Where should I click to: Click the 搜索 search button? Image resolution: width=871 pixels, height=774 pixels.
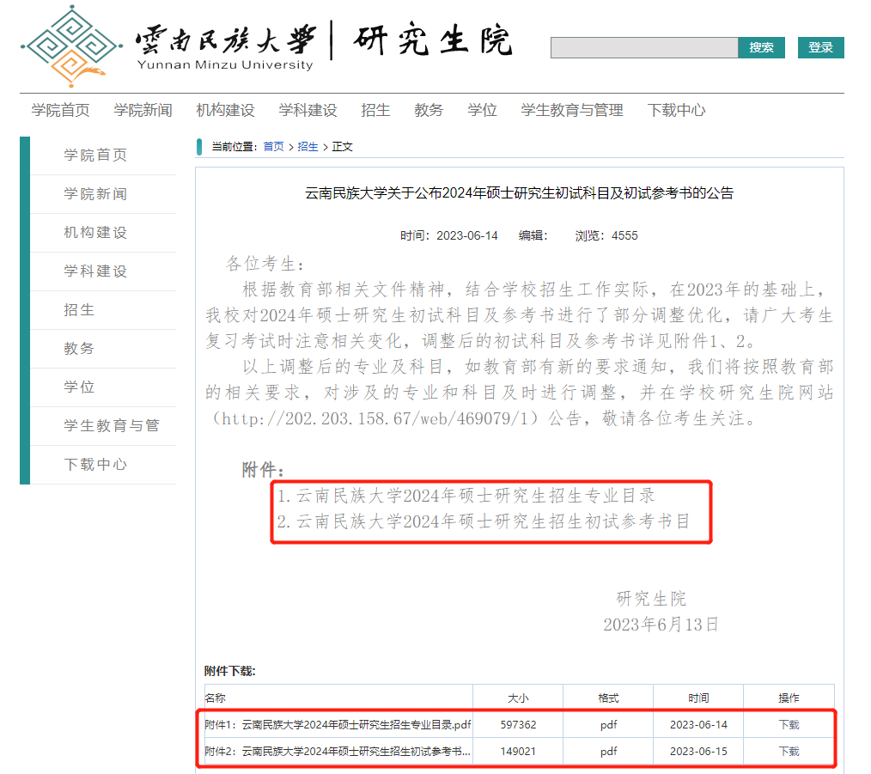tap(761, 48)
